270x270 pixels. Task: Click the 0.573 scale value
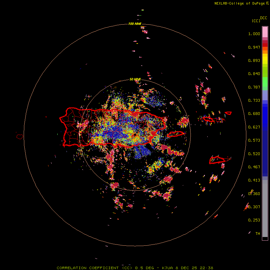[x=254, y=140]
